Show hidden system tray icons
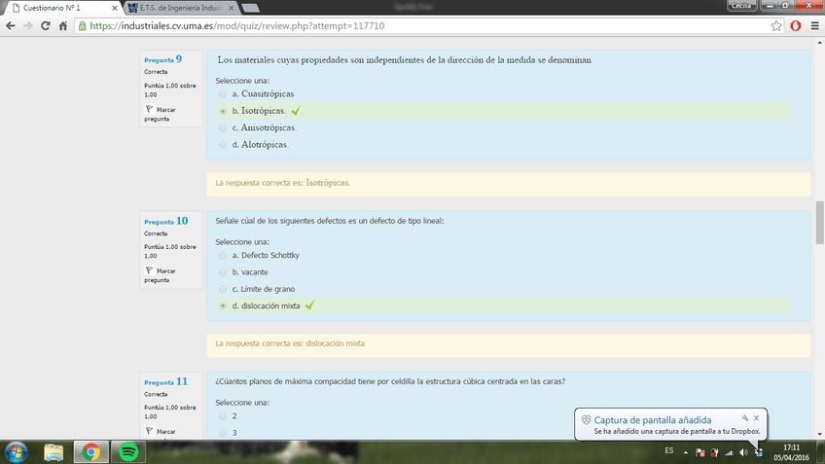This screenshot has height=464, width=825. [x=686, y=452]
